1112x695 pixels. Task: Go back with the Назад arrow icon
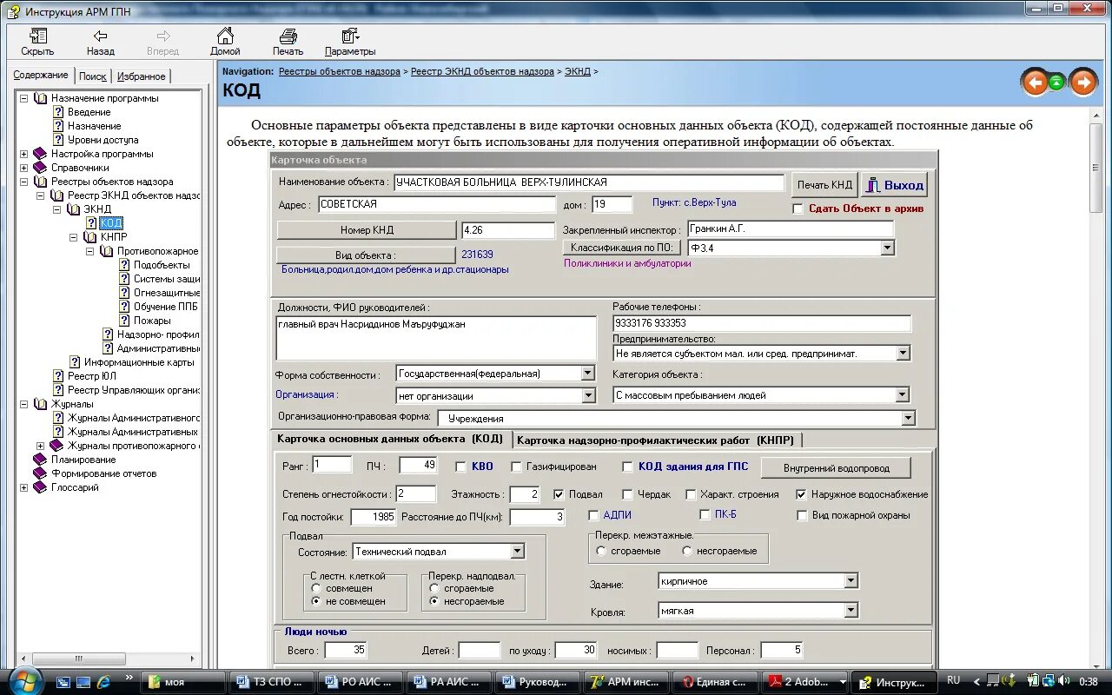[x=101, y=36]
